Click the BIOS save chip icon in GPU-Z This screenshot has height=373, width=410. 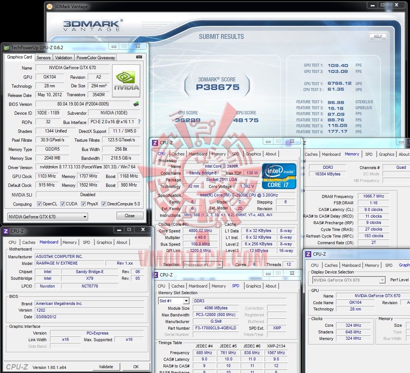(x=136, y=104)
